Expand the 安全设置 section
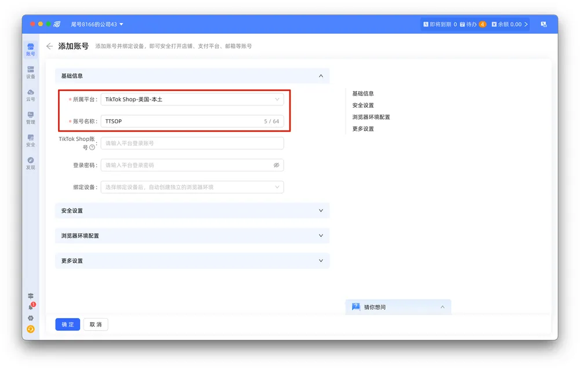The width and height of the screenshot is (580, 369). (x=192, y=211)
